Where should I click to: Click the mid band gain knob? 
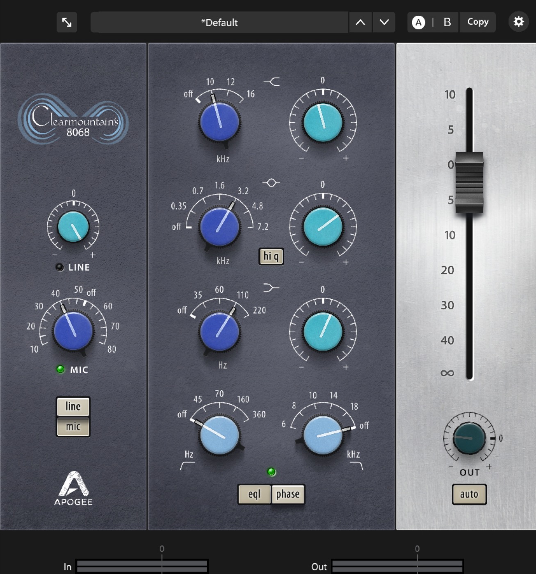(323, 226)
